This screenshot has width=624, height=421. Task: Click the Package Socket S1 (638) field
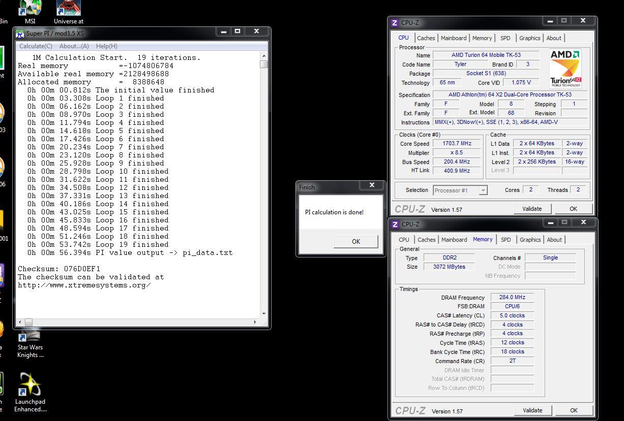click(486, 74)
